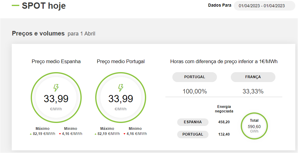Click the PORTUGAL pill next to 132,40

tap(193, 134)
